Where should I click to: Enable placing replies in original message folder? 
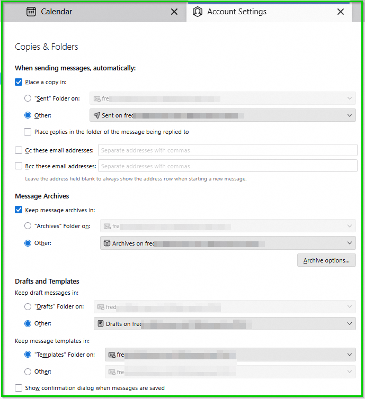click(28, 132)
